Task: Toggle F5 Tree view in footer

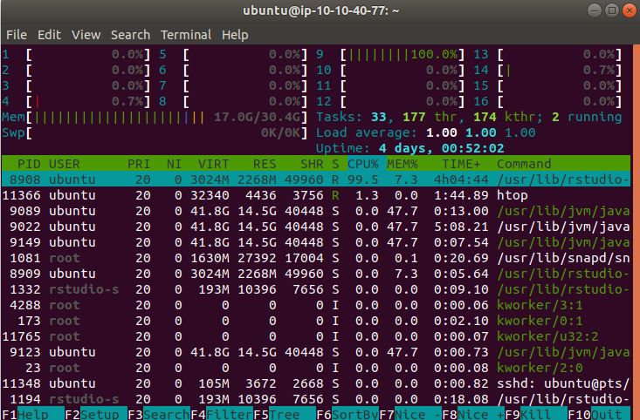Action: pyautogui.click(x=285, y=414)
